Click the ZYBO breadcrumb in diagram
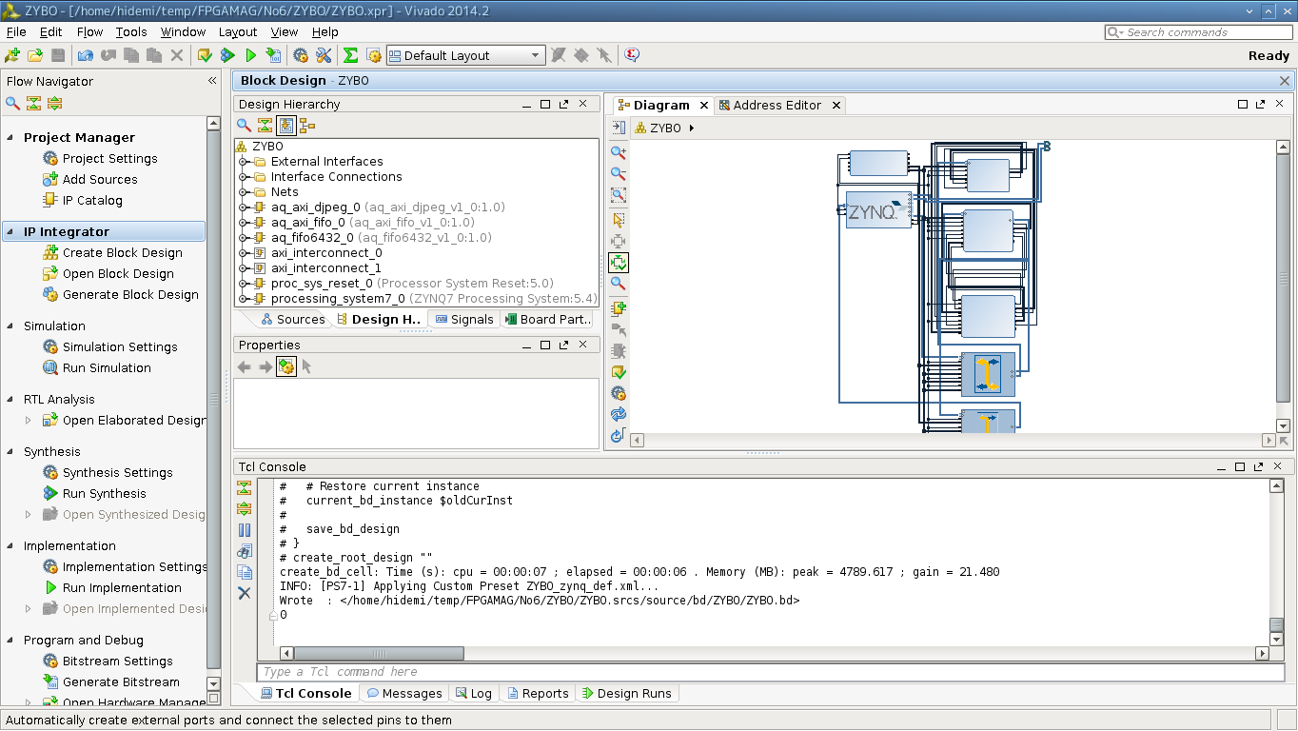This screenshot has width=1298, height=731. [665, 128]
